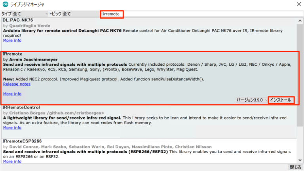The height and width of the screenshot is (171, 304).
Task: Close the Library Manager window with X
Action: 298,4
